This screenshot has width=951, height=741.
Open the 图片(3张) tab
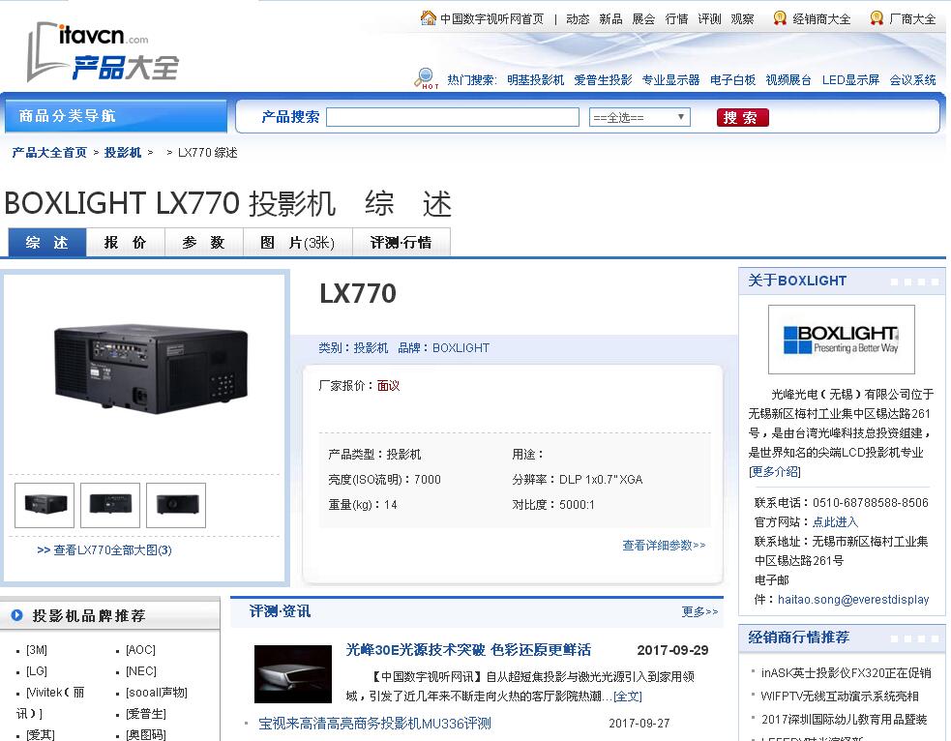point(298,243)
